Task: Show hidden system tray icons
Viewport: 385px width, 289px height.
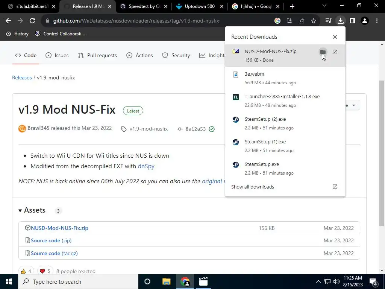Action: [x=318, y=281]
